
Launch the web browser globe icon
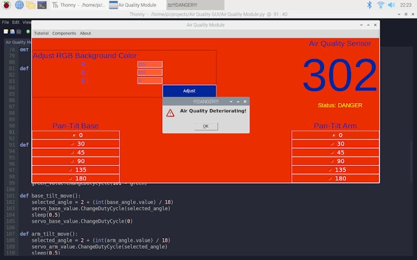[x=19, y=5]
